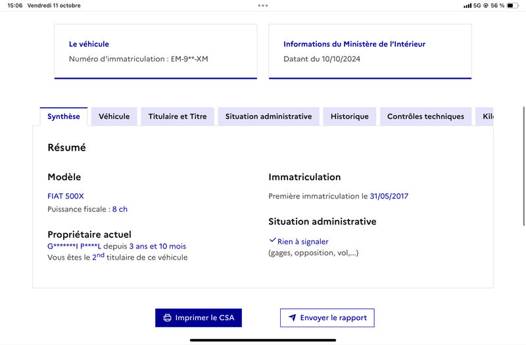Click the paper plane icon on Envoyer le rapport
This screenshot has height=345, width=526.
pyautogui.click(x=293, y=317)
